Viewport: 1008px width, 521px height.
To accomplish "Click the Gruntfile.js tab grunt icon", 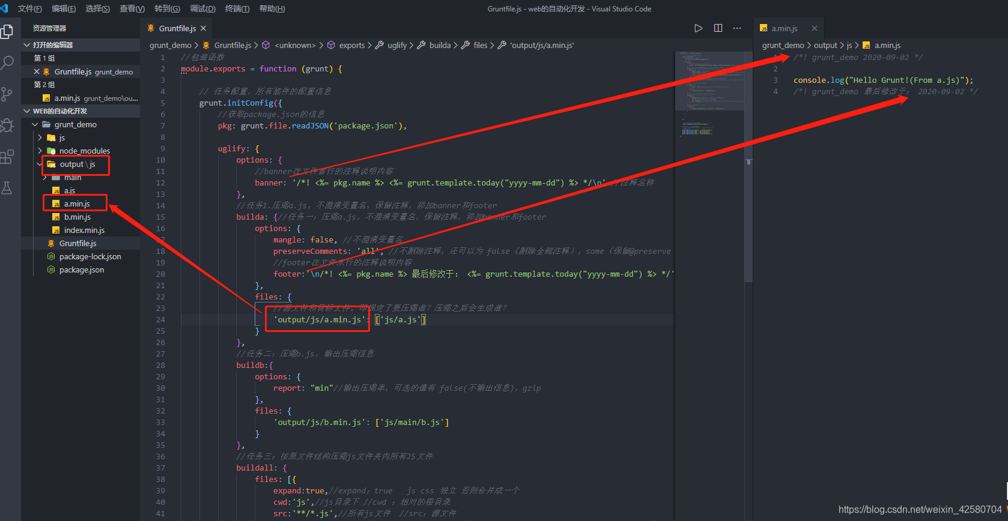I will (151, 28).
